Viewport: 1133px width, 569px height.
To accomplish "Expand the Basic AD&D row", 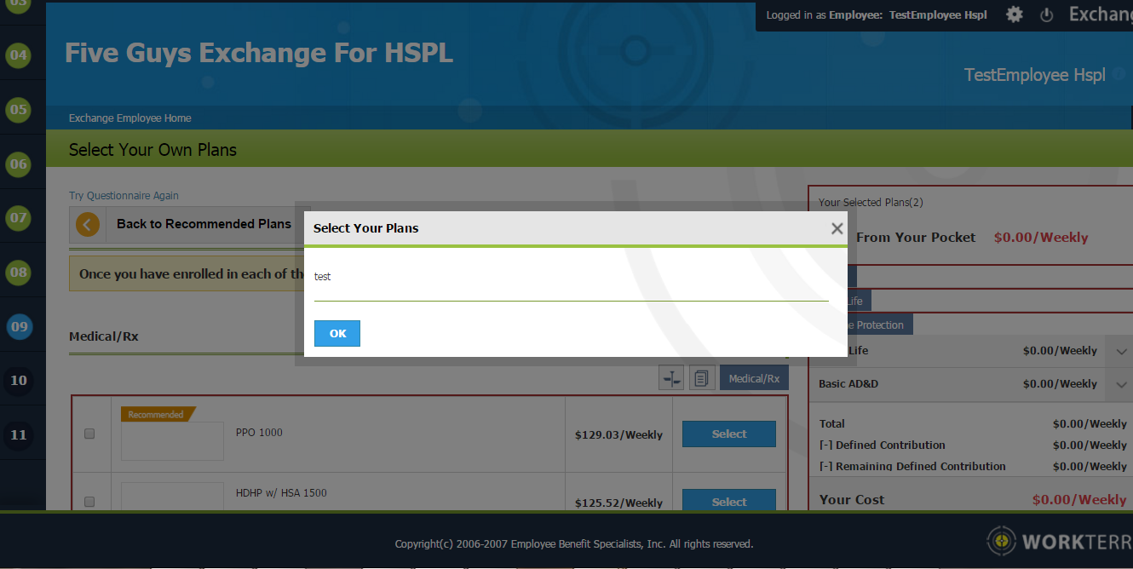I will tap(1119, 384).
